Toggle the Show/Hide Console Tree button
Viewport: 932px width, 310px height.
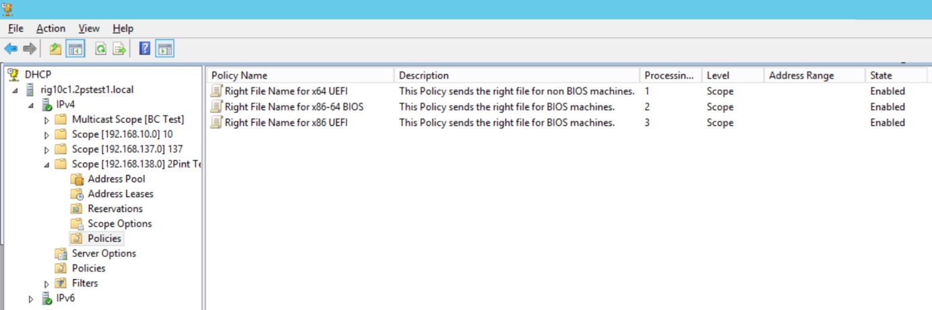pyautogui.click(x=75, y=48)
